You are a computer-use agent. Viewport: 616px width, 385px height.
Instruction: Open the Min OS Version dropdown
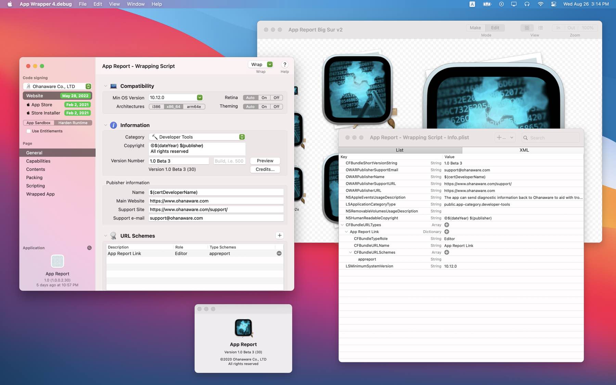click(200, 98)
